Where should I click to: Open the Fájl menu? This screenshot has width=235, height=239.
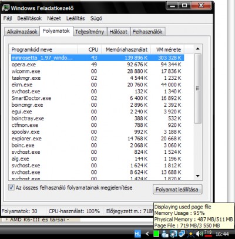[8, 18]
